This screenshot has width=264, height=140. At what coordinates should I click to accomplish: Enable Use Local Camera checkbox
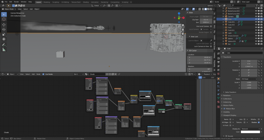point(211,26)
